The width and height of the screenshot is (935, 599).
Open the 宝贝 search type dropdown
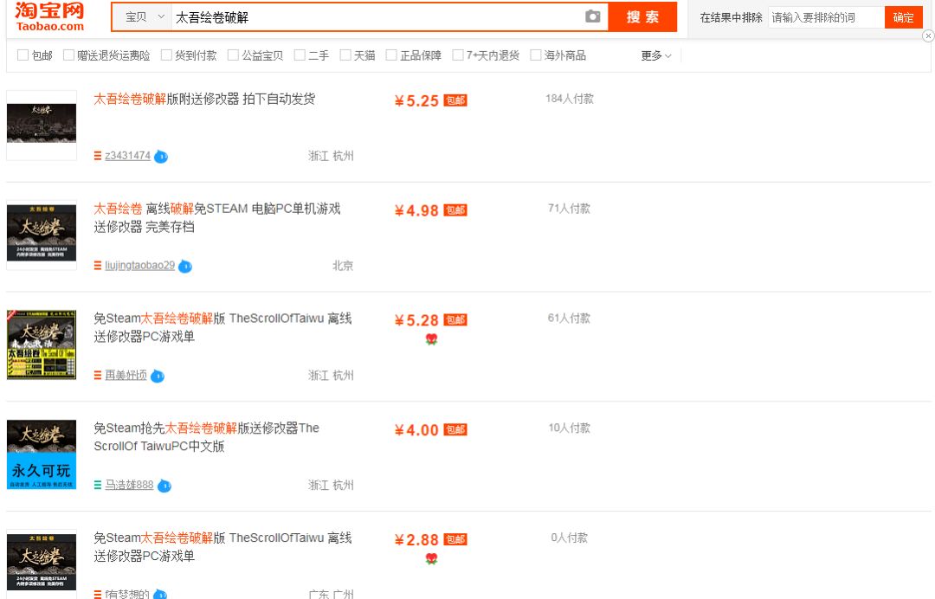click(x=142, y=16)
